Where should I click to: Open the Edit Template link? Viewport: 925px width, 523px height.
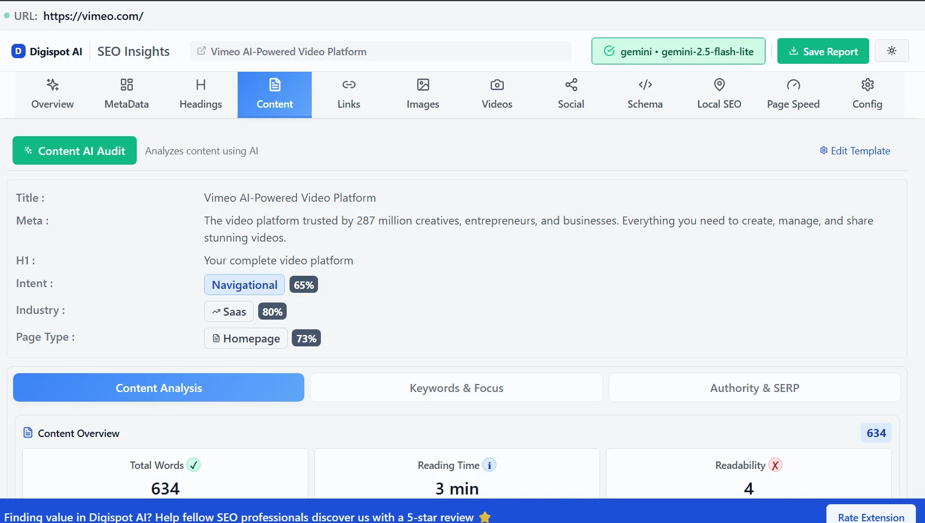pyautogui.click(x=855, y=150)
